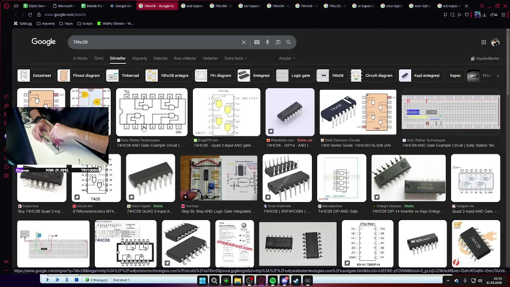510x287 pixels.
Task: Open the Alışveriş bookmarks folder
Action: [45, 24]
